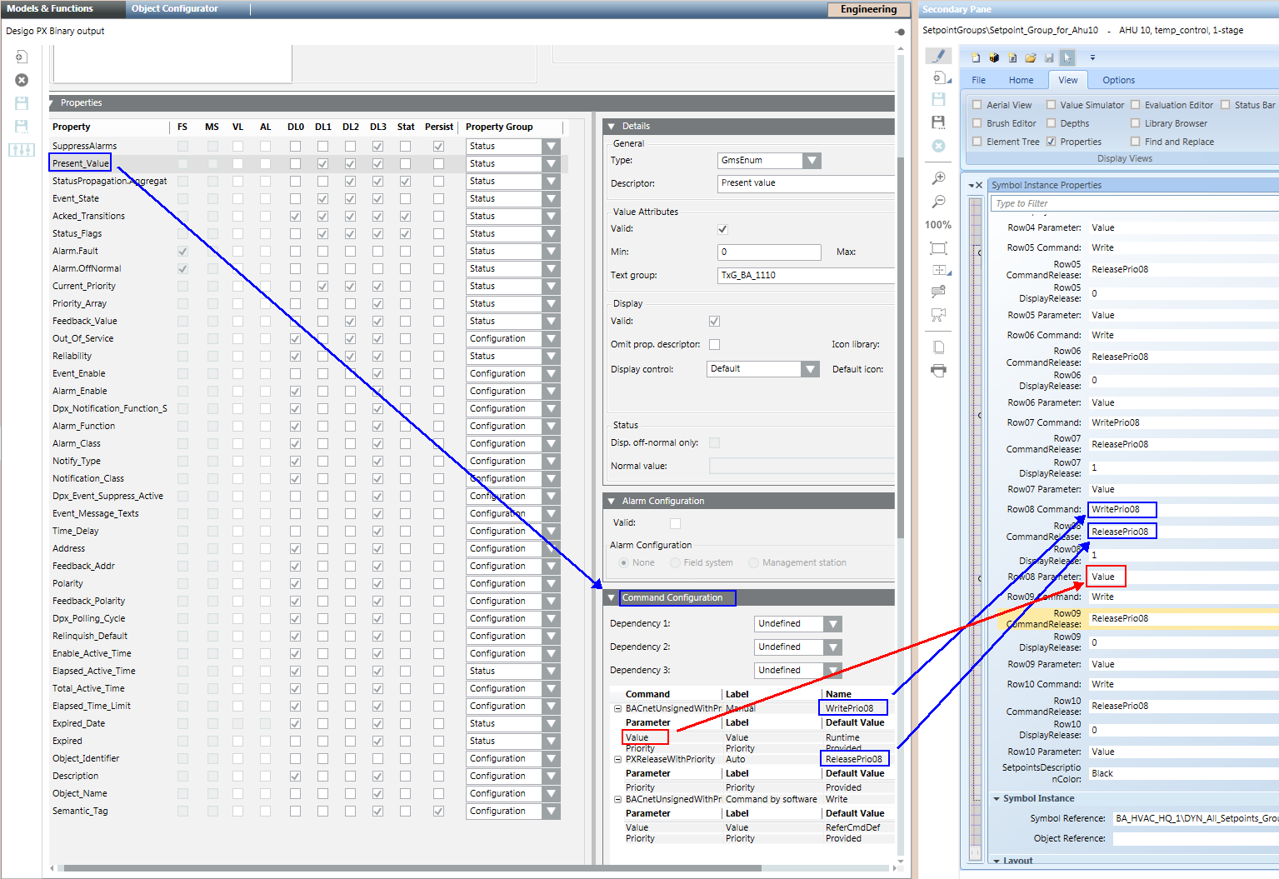Click the zoom out magnifier icon
Viewport: 1279px width, 879px height.
(938, 202)
